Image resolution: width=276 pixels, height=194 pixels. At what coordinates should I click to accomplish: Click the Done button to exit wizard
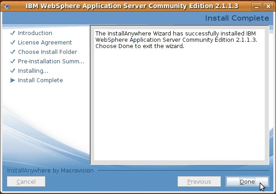coord(247,181)
